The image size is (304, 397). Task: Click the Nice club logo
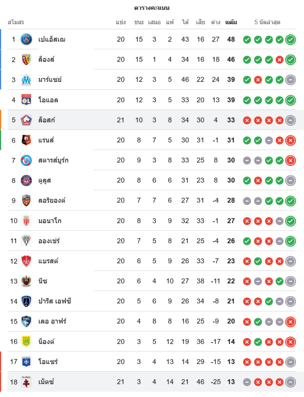26,281
